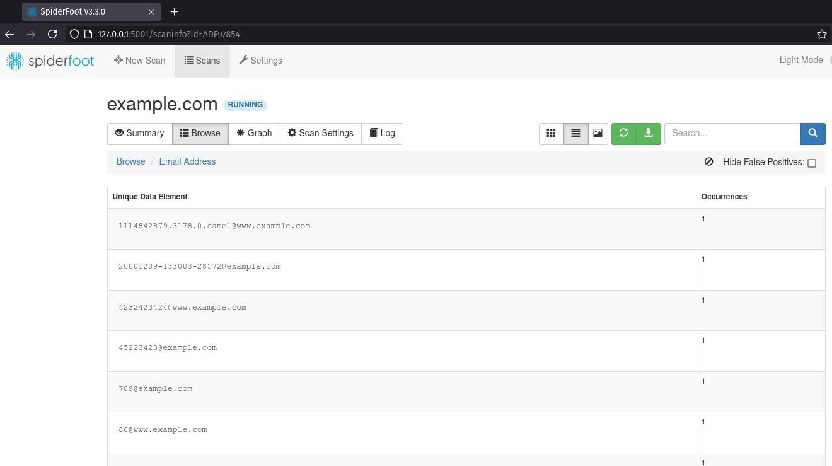Click the Email Address breadcrumb link
Viewport: 832px width, 466px height.
click(187, 162)
